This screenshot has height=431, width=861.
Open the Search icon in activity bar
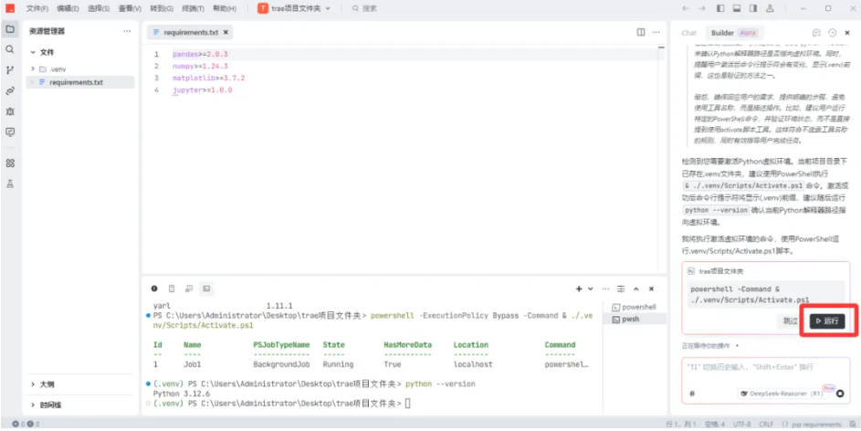point(10,49)
